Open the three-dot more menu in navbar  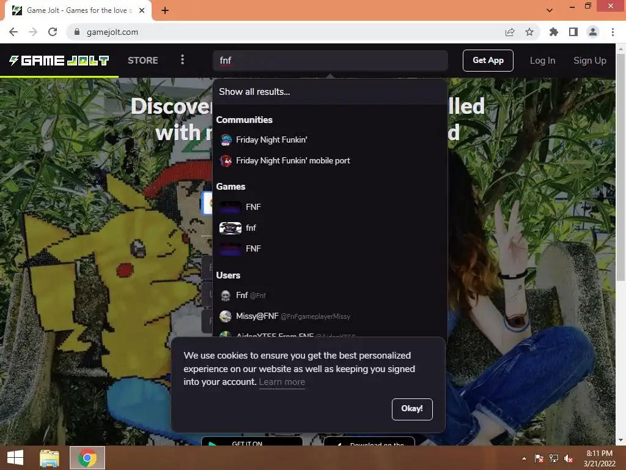pyautogui.click(x=182, y=60)
